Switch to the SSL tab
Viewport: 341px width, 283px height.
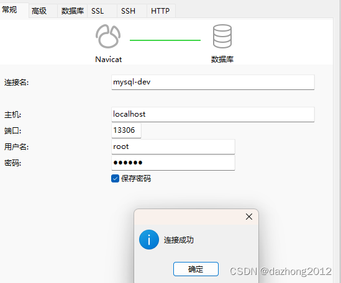(x=102, y=11)
